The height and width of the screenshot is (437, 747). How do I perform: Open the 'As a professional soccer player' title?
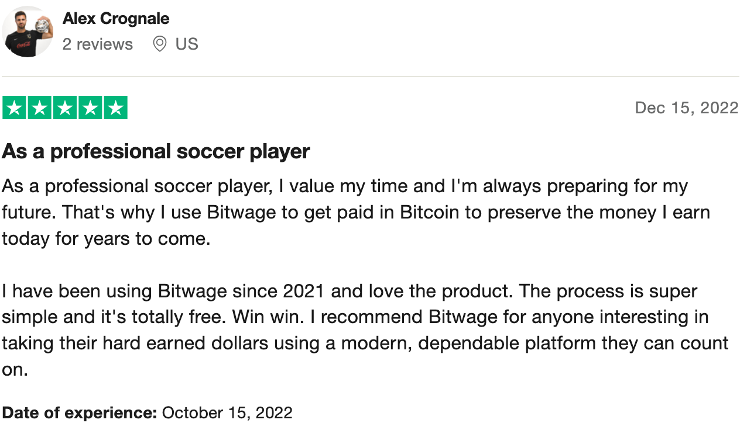click(156, 152)
